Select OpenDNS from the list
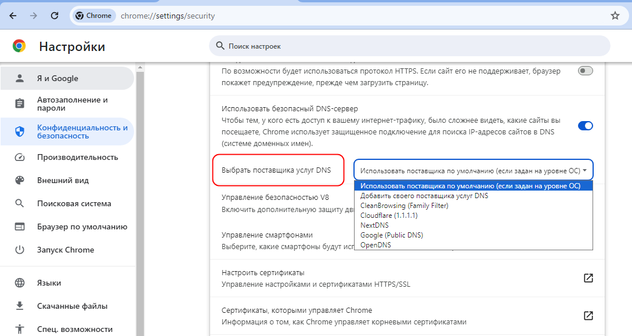 click(473, 244)
